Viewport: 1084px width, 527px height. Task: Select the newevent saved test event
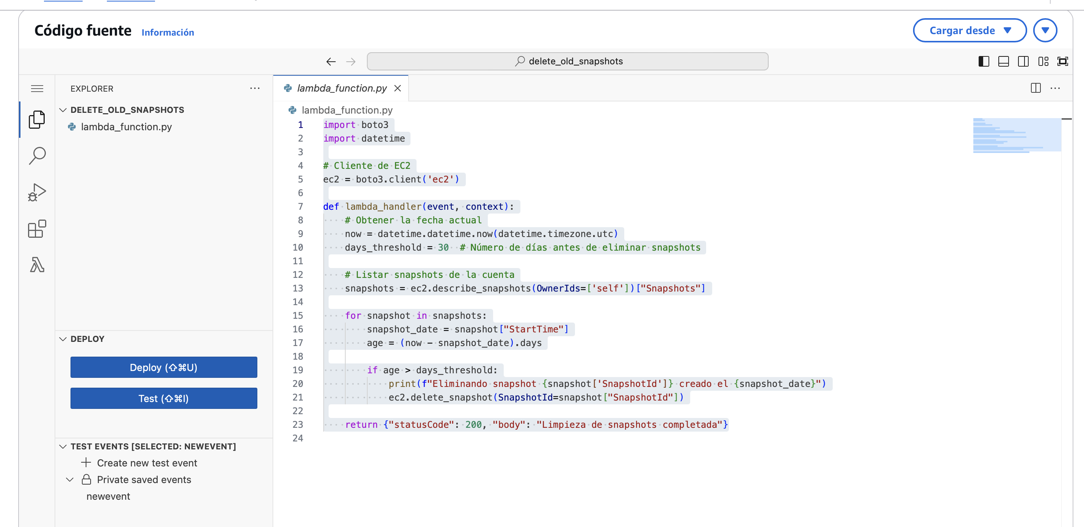click(108, 496)
